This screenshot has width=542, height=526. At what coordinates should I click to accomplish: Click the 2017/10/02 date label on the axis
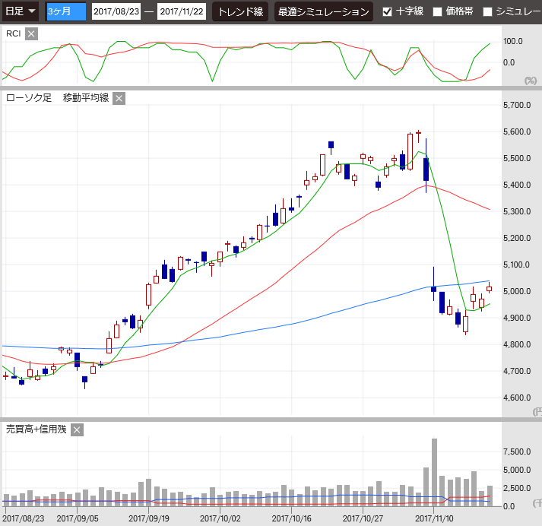(220, 518)
